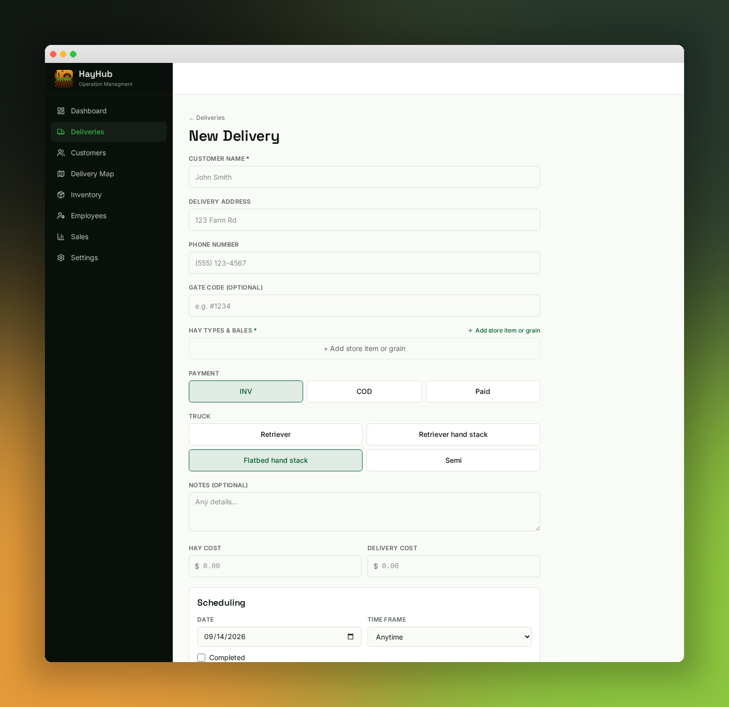This screenshot has height=707, width=729.
Task: Open Delivery Map from the sidebar
Action: [x=109, y=174]
